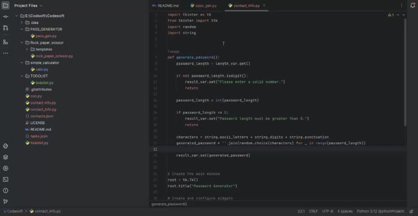The height and width of the screenshot is (216, 418).
Task: Open con.py in the project tree
Action: click(36, 96)
